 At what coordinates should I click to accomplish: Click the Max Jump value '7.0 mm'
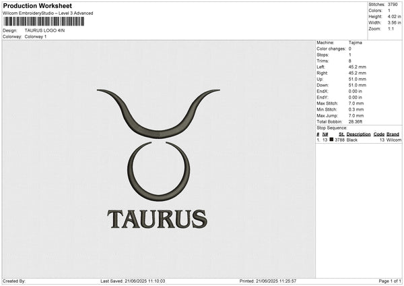(356, 115)
